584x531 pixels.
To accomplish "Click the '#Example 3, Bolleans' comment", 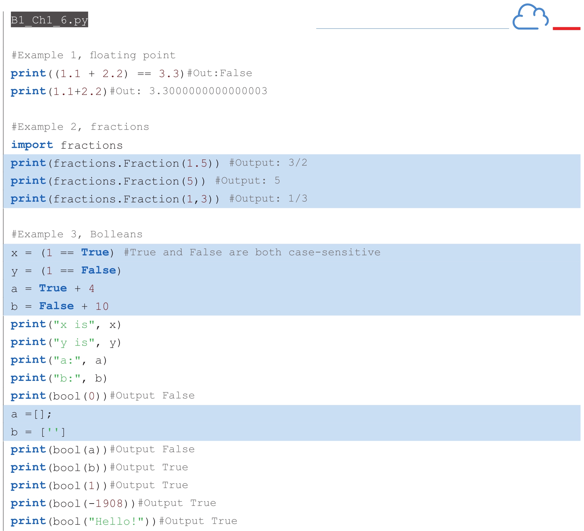I will point(77,234).
